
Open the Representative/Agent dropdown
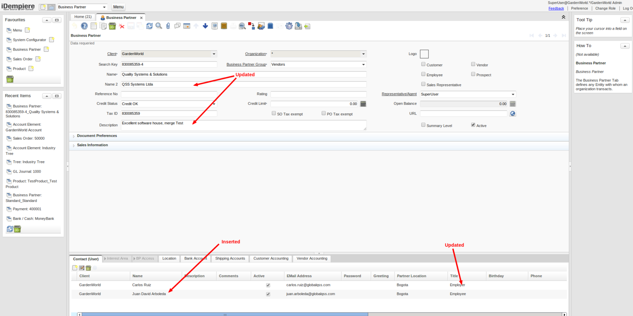[513, 94]
